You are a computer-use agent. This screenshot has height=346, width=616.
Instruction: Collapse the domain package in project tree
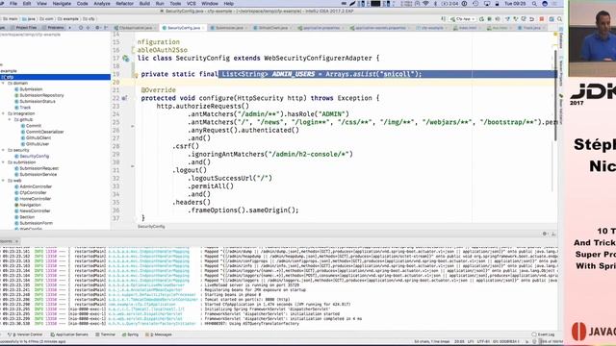click(x=3, y=84)
